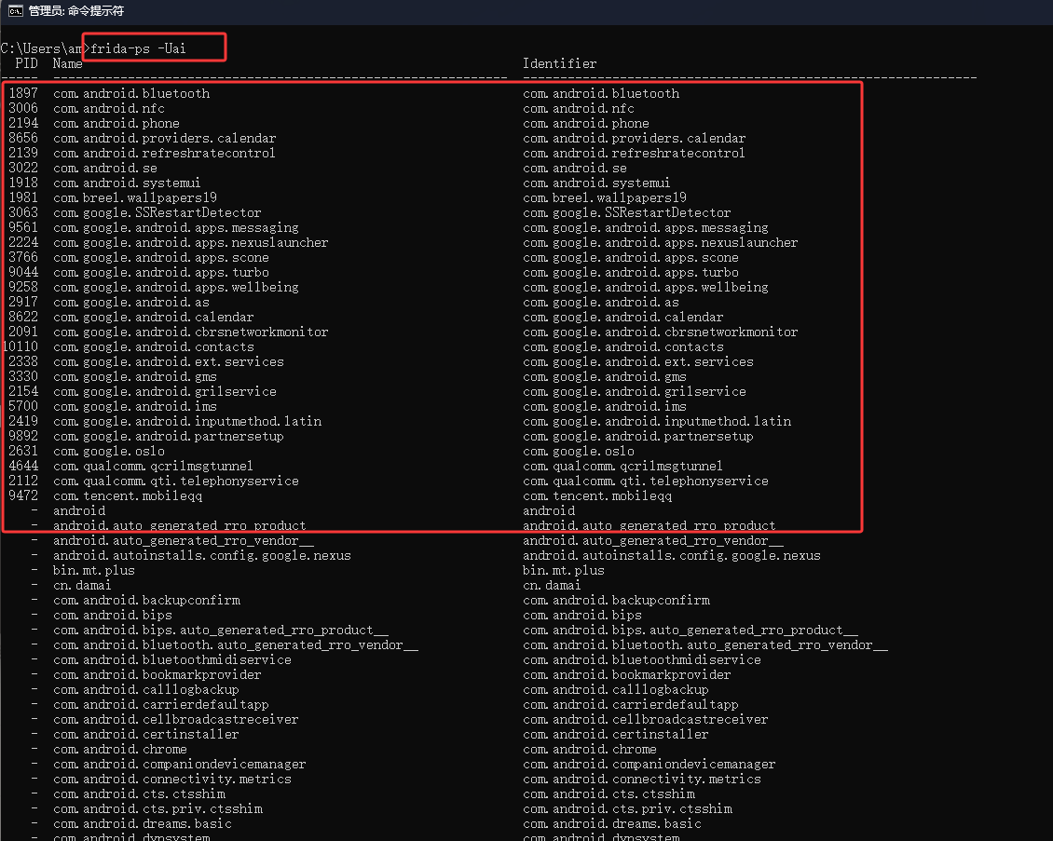Click com.android.systemui in the Identifier column
Viewport: 1053px width, 841px height.
pyautogui.click(x=596, y=183)
